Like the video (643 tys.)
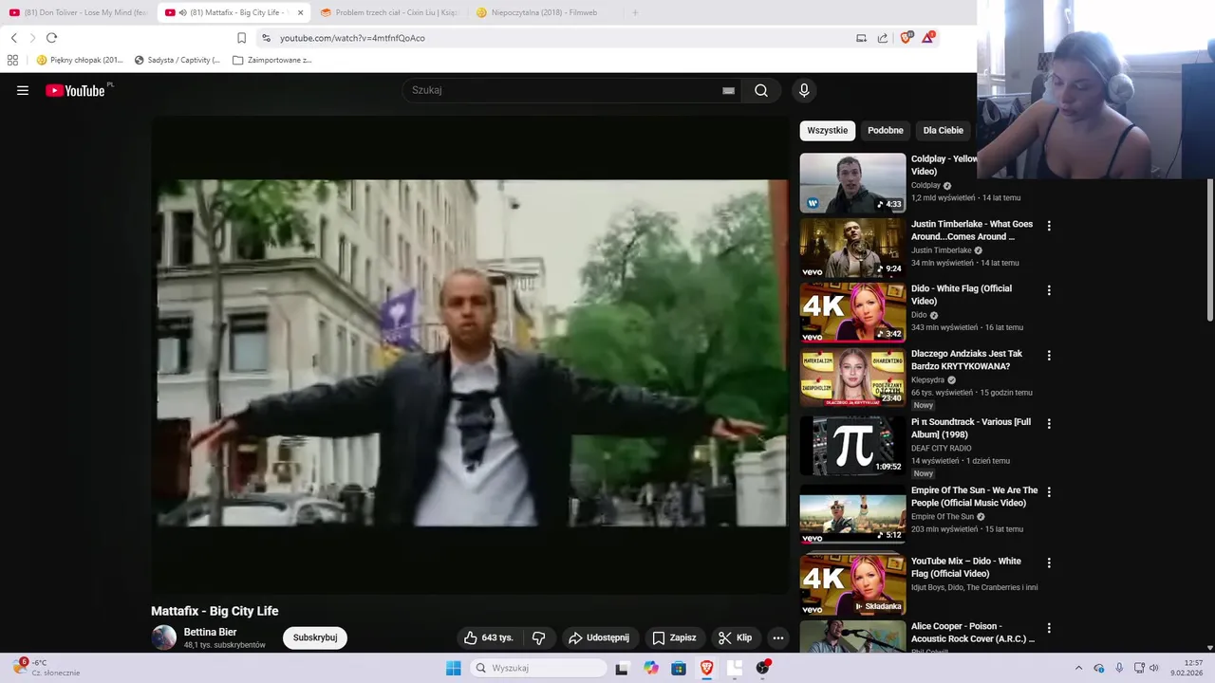1215x683 pixels. click(x=488, y=637)
